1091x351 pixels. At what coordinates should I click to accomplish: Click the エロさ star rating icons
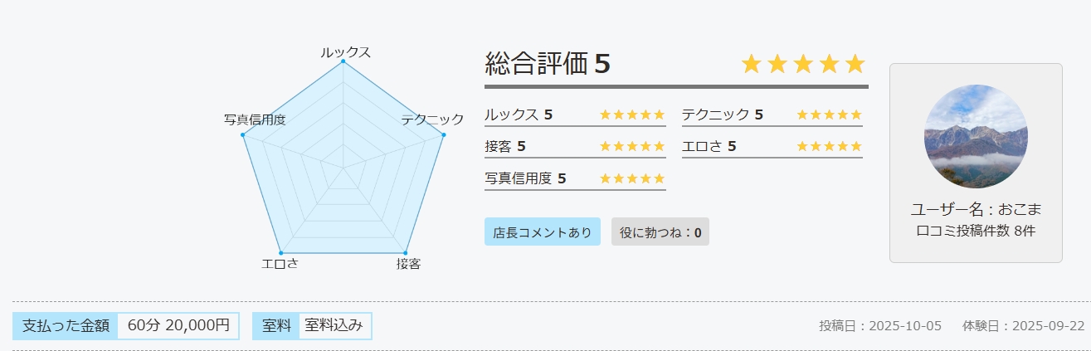point(829,146)
